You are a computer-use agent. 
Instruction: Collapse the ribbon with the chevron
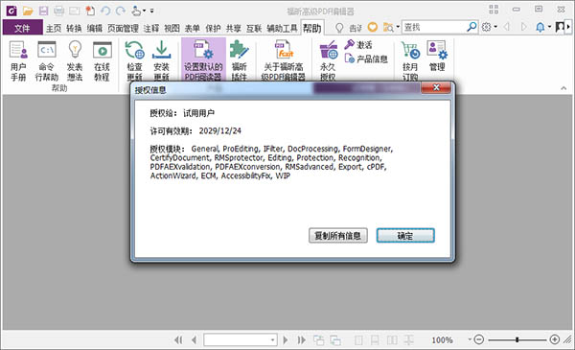coord(563,88)
